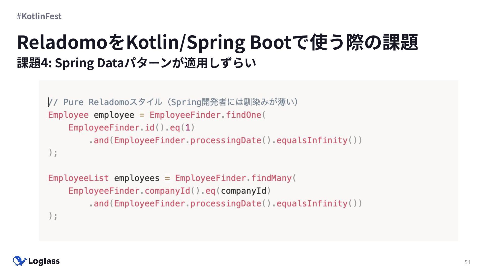Click the employees variable name

coord(137,178)
